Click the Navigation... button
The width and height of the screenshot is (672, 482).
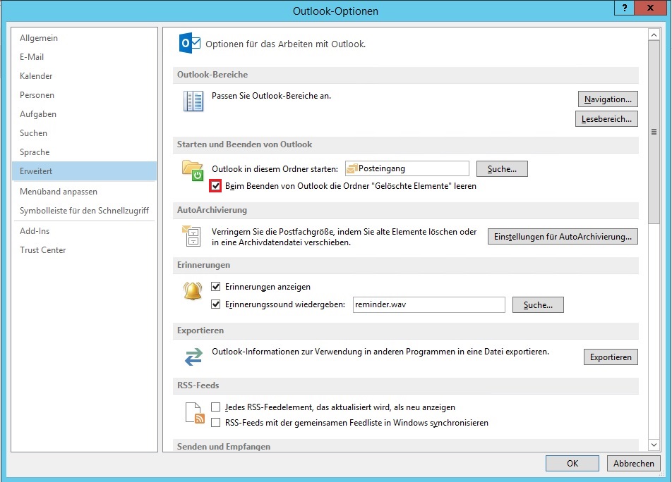click(x=608, y=99)
